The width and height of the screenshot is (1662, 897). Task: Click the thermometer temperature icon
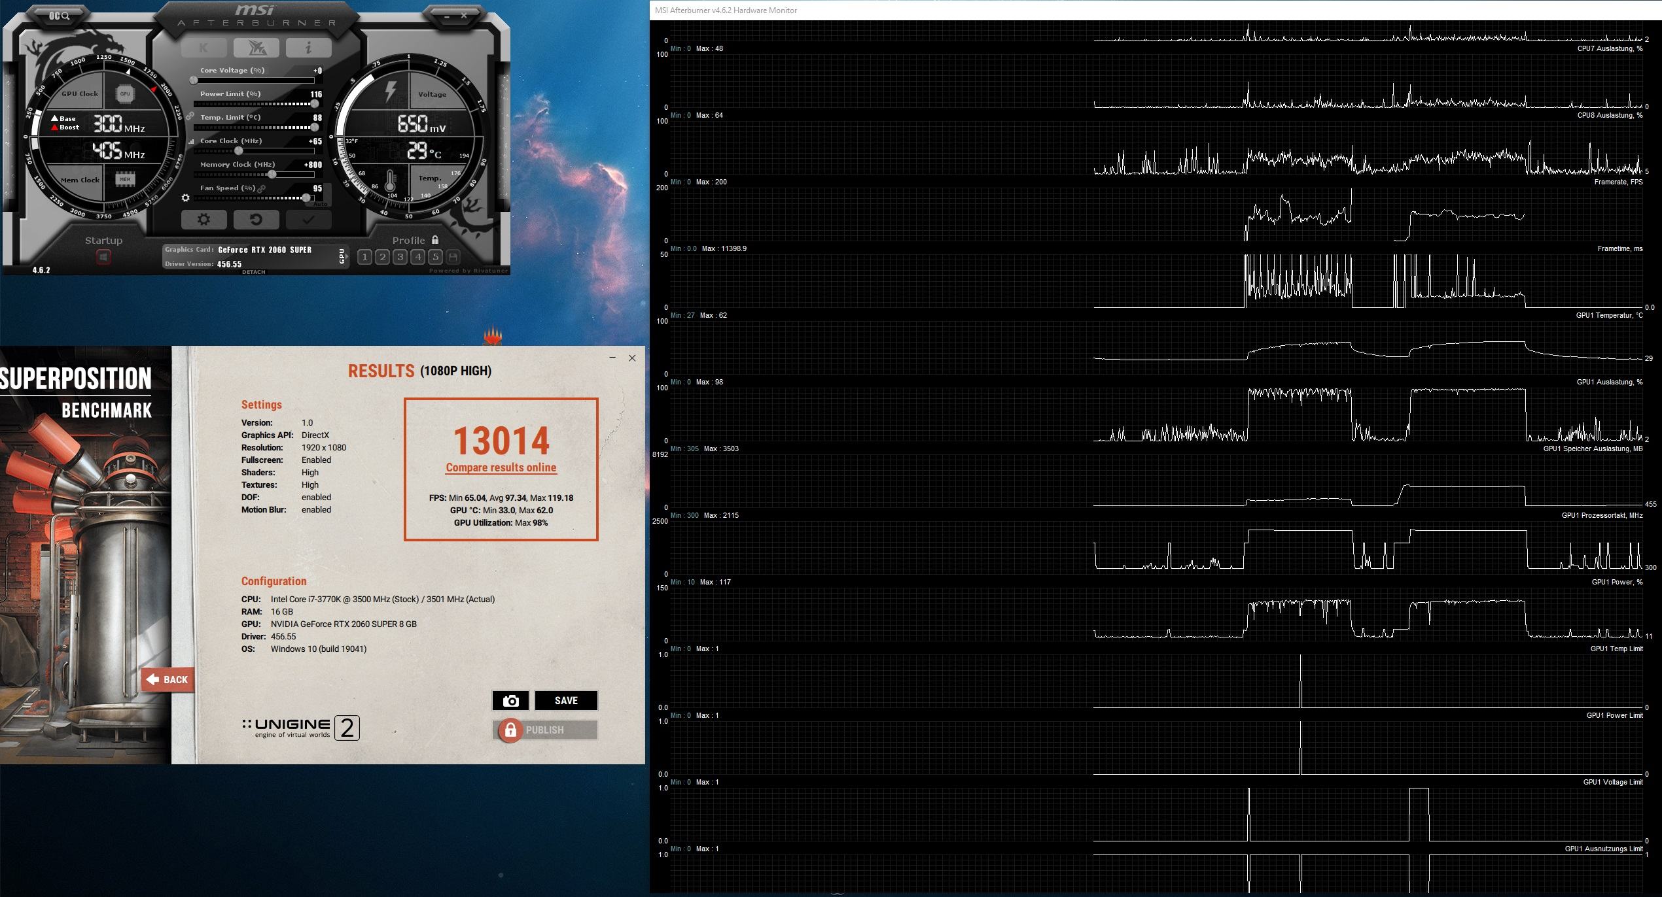pos(391,180)
